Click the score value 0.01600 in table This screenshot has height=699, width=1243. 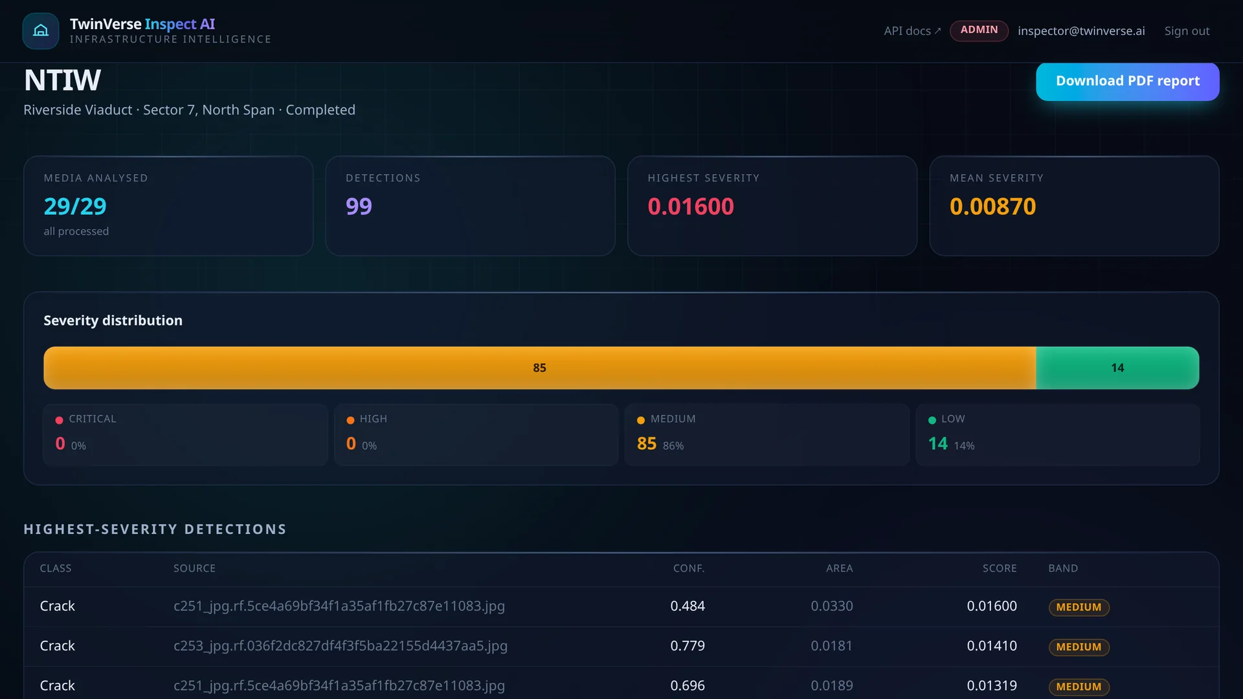[x=992, y=606]
